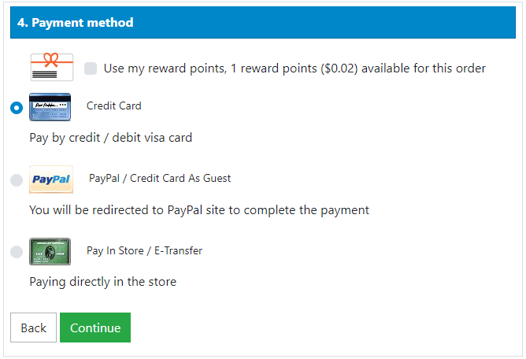Click the redirected to PayPal site description text
The width and height of the screenshot is (526, 359).
199,210
